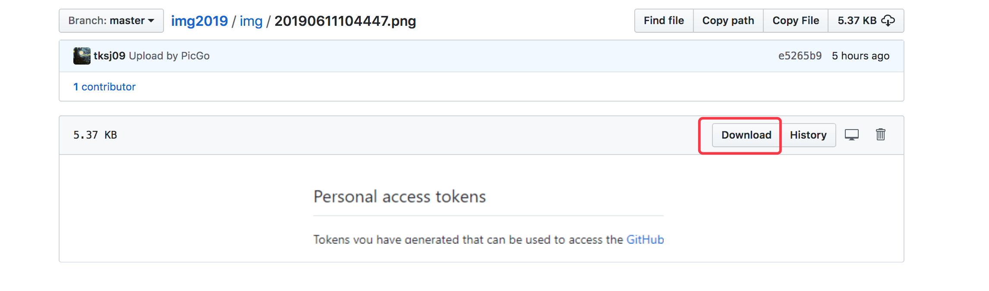Screen dimensions: 989x291
Task: Click Copy File
Action: pos(796,20)
